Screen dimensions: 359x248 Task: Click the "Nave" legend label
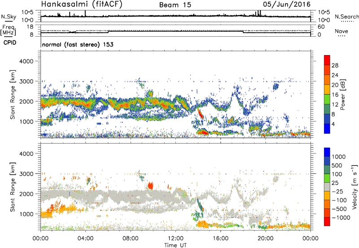pyautogui.click(x=341, y=31)
